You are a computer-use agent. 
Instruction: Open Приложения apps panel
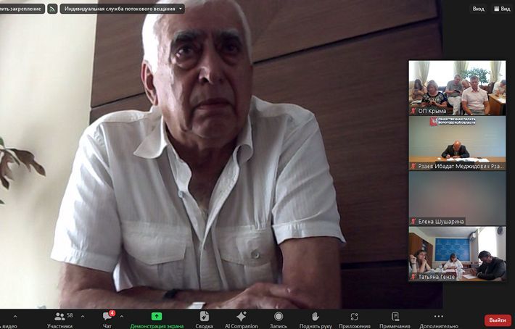[354, 320]
